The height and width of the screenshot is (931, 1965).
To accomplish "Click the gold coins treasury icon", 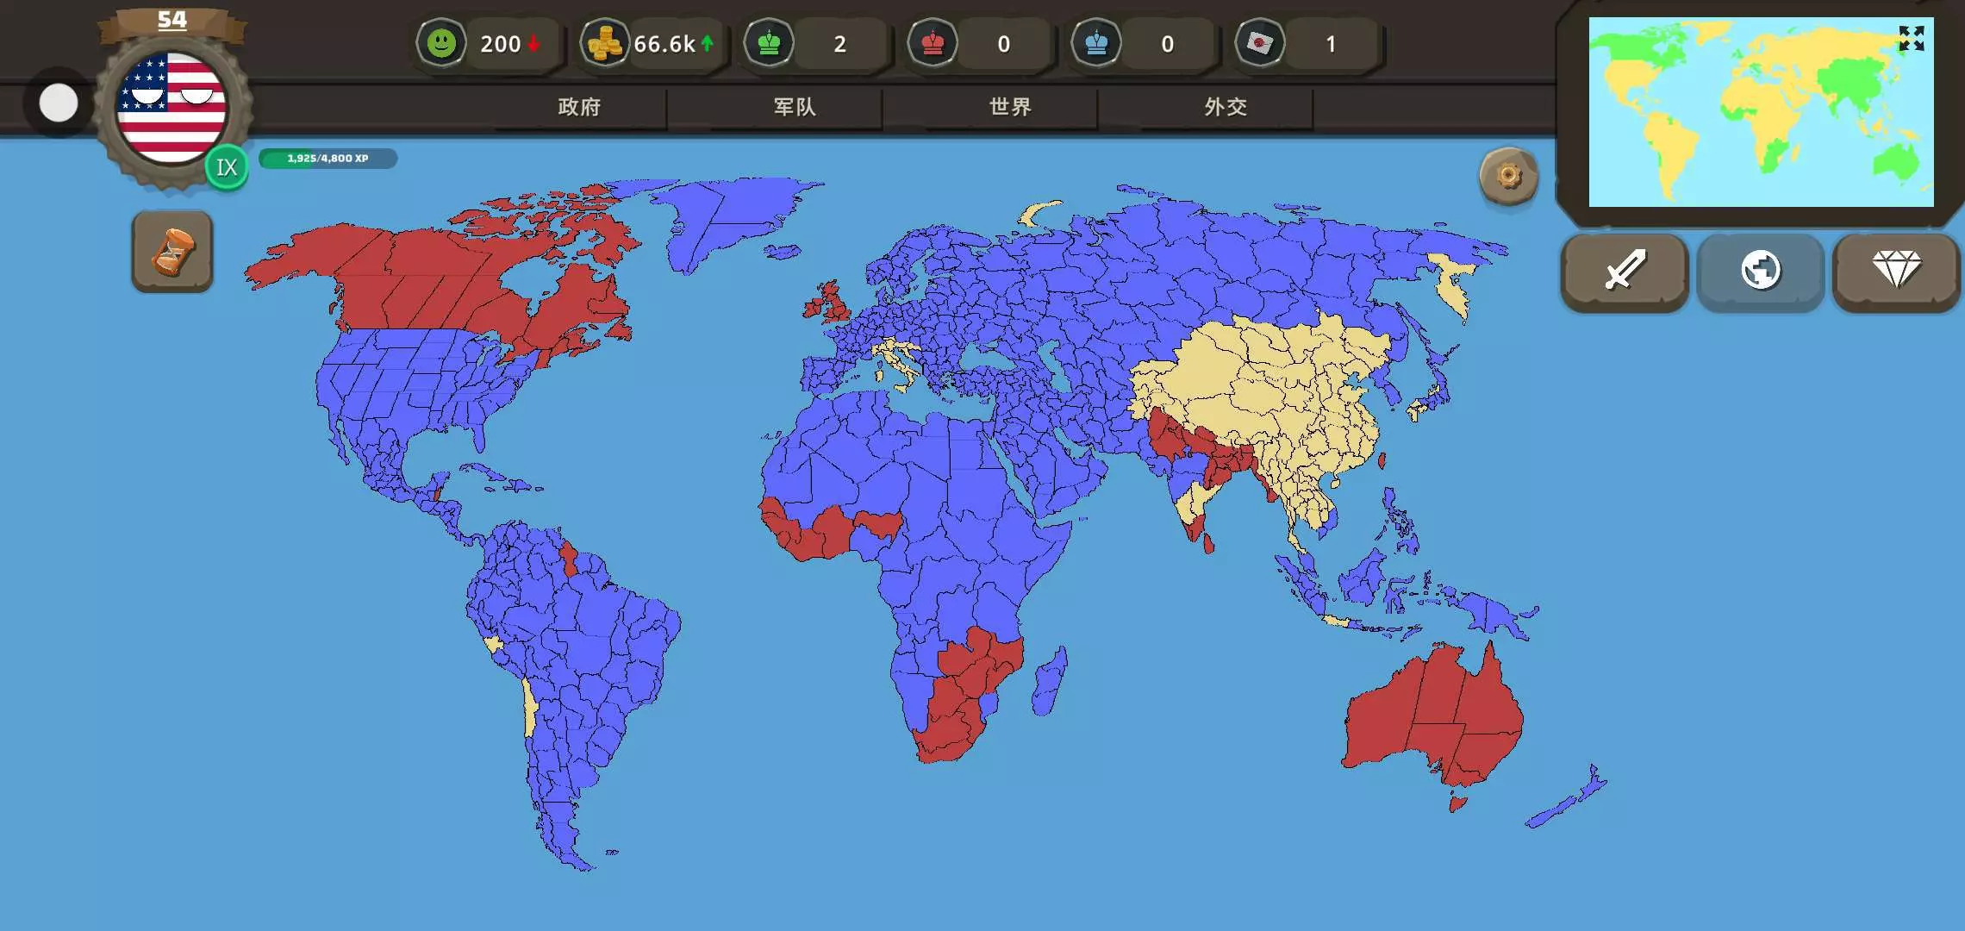I will (604, 43).
